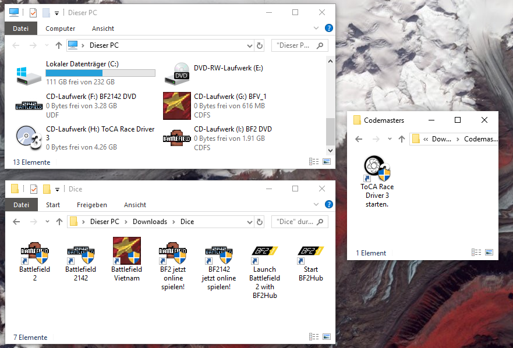Open Datei tab in Dice window
This screenshot has width=513, height=348.
[22, 205]
